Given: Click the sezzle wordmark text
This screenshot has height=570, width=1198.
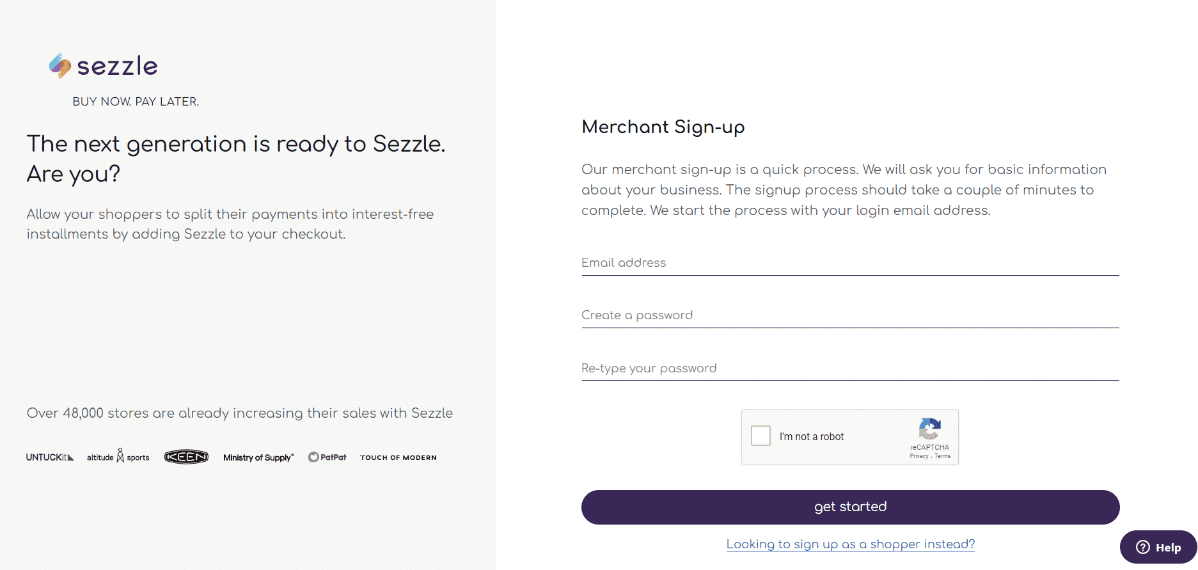Looking at the screenshot, I should tap(117, 67).
